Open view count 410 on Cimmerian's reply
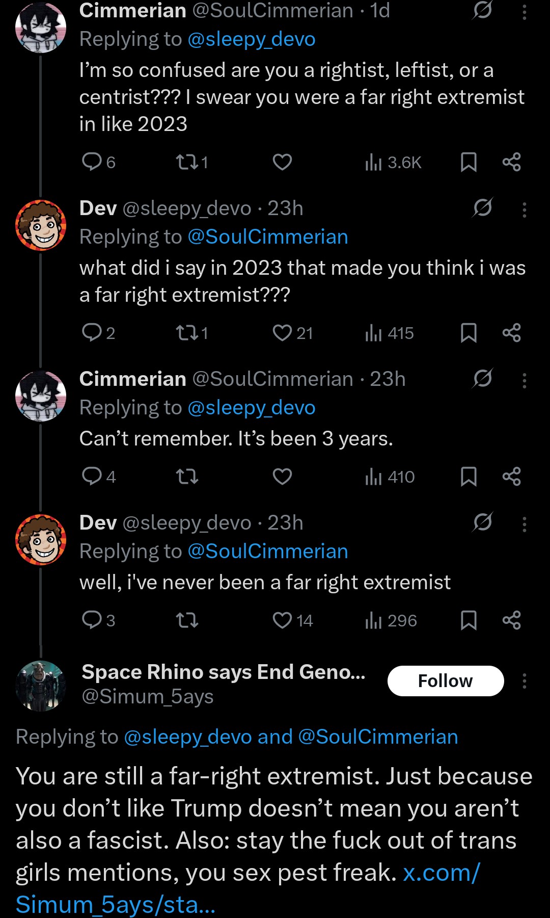 point(390,477)
